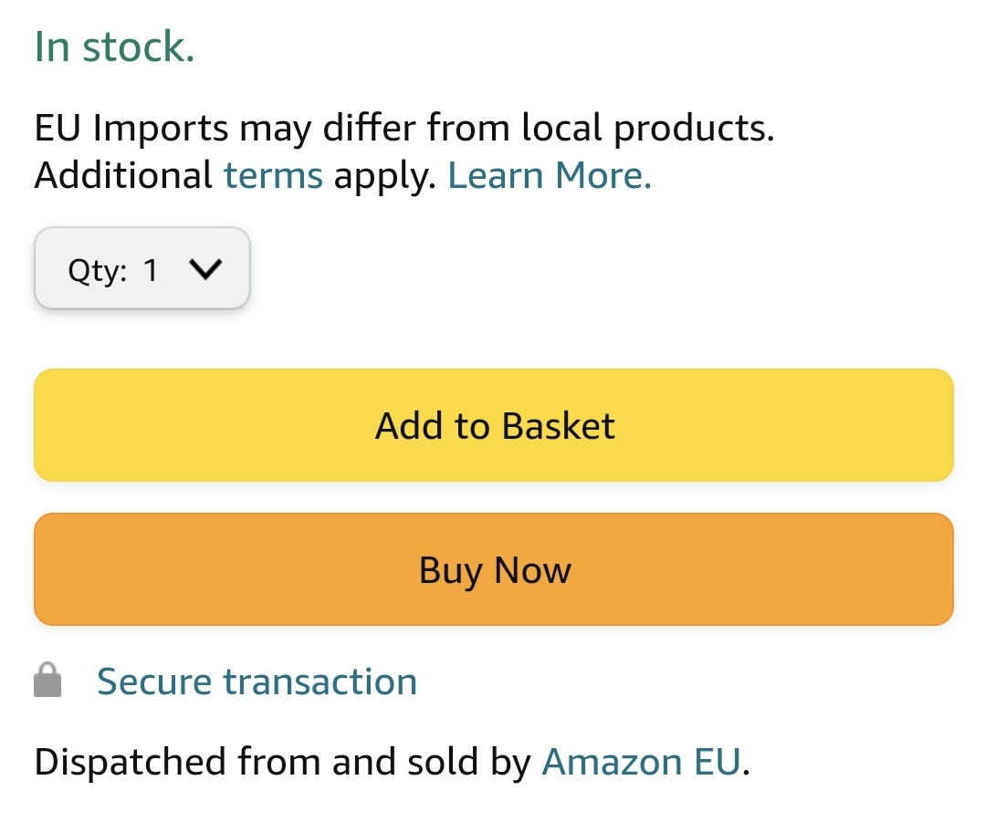This screenshot has height=822, width=985.
Task: Open the terms link
Action: (273, 174)
